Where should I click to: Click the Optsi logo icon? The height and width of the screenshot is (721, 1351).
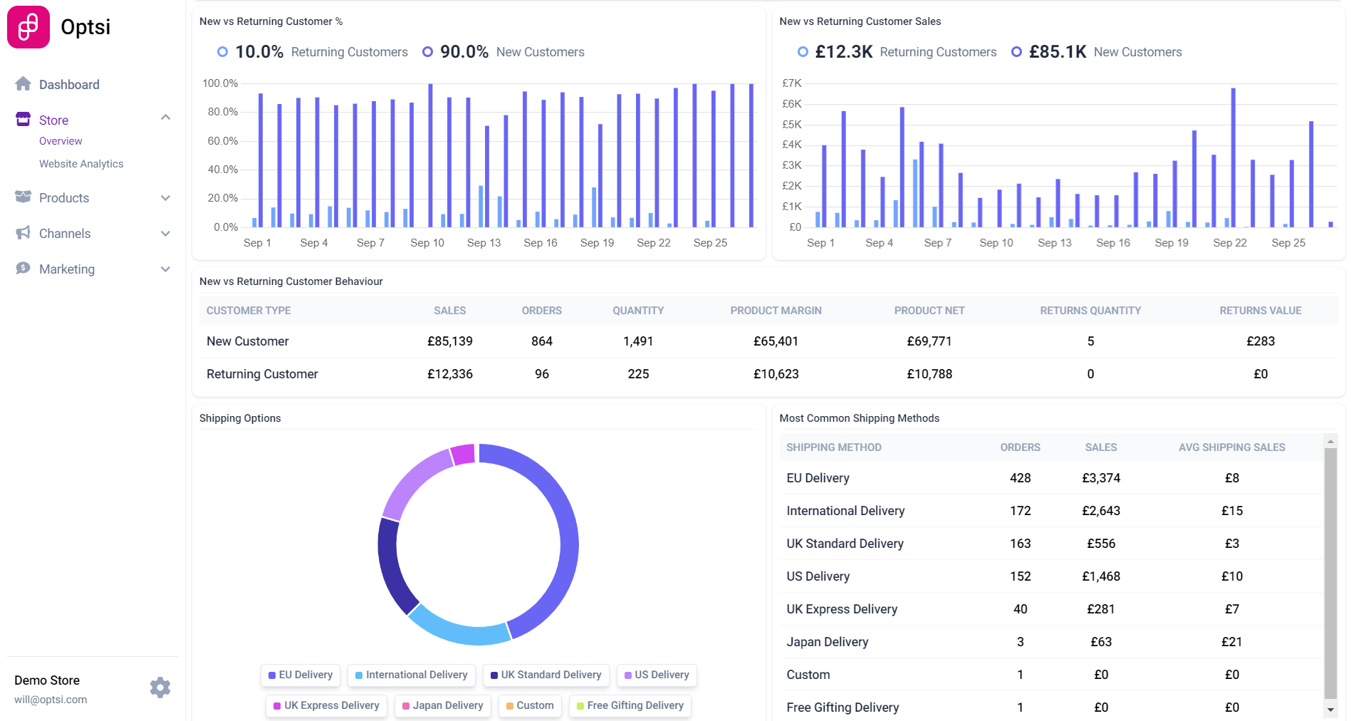tap(28, 27)
